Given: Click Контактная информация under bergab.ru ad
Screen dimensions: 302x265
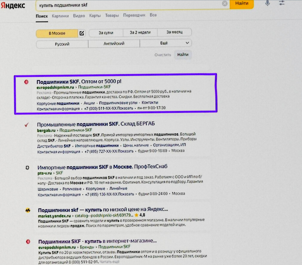Looking at the screenshot, I should click(x=59, y=152).
